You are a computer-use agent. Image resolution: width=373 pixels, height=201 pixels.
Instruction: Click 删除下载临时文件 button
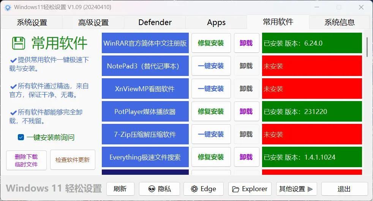(x=26, y=160)
